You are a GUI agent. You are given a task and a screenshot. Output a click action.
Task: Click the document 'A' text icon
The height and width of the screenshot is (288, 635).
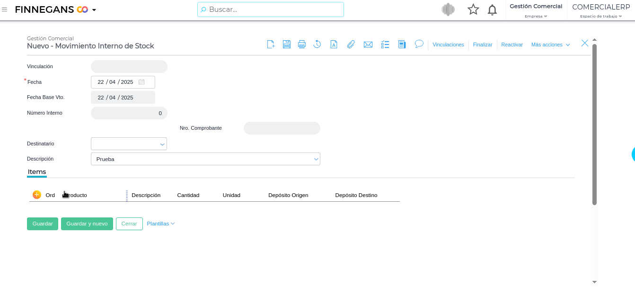point(334,45)
